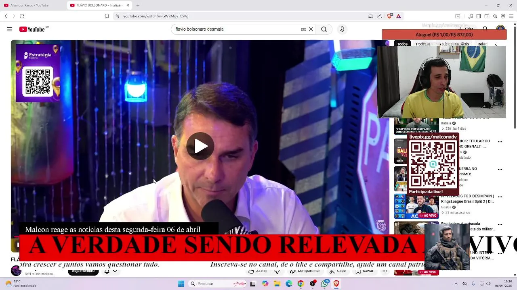Like the video with 22 mil
The width and height of the screenshot is (517, 290).
coord(257,271)
